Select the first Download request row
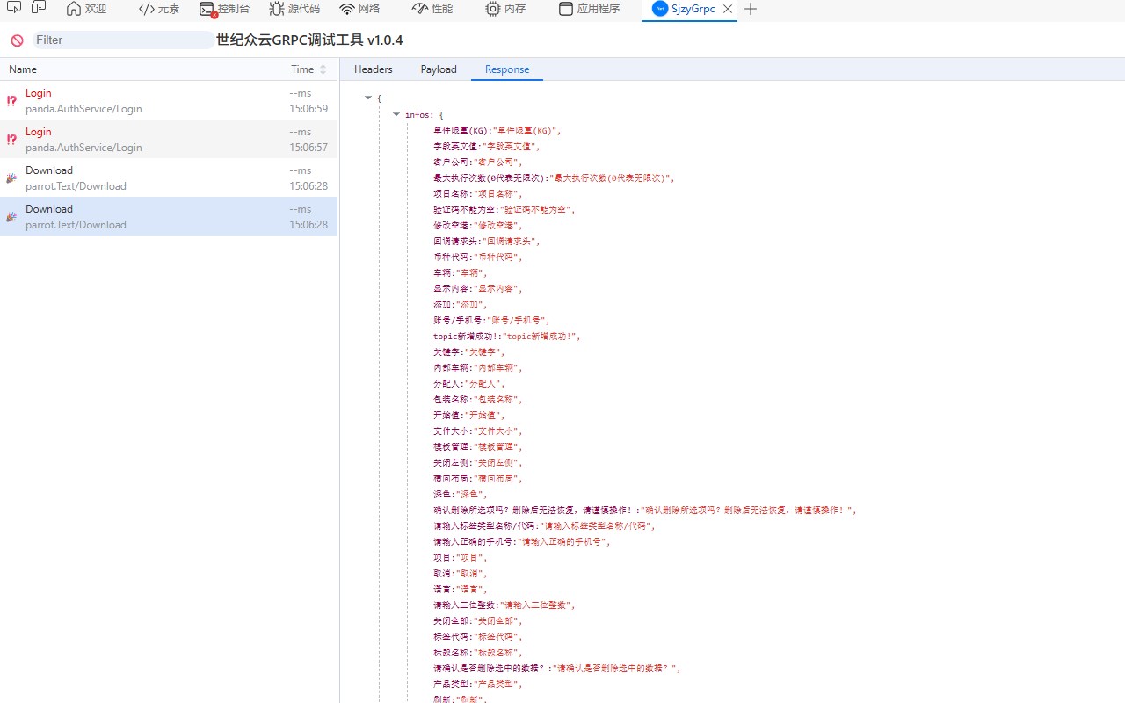Viewport: 1125px width, 703px height. point(169,178)
